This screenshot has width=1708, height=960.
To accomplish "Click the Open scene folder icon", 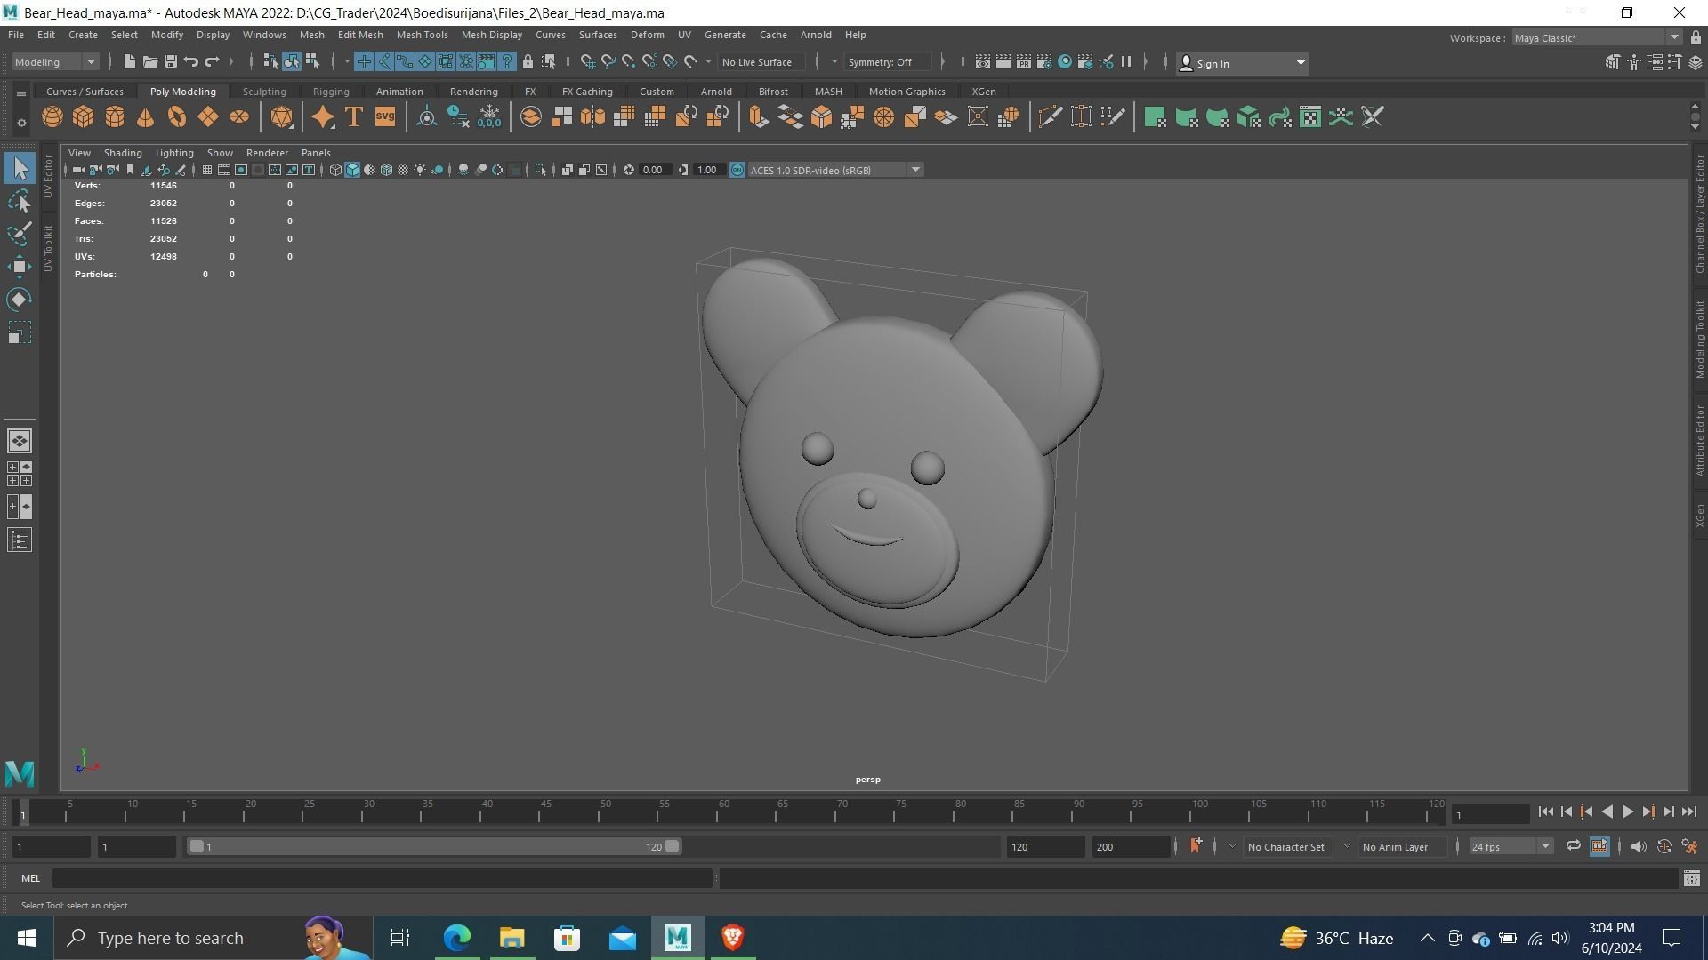I will [149, 61].
